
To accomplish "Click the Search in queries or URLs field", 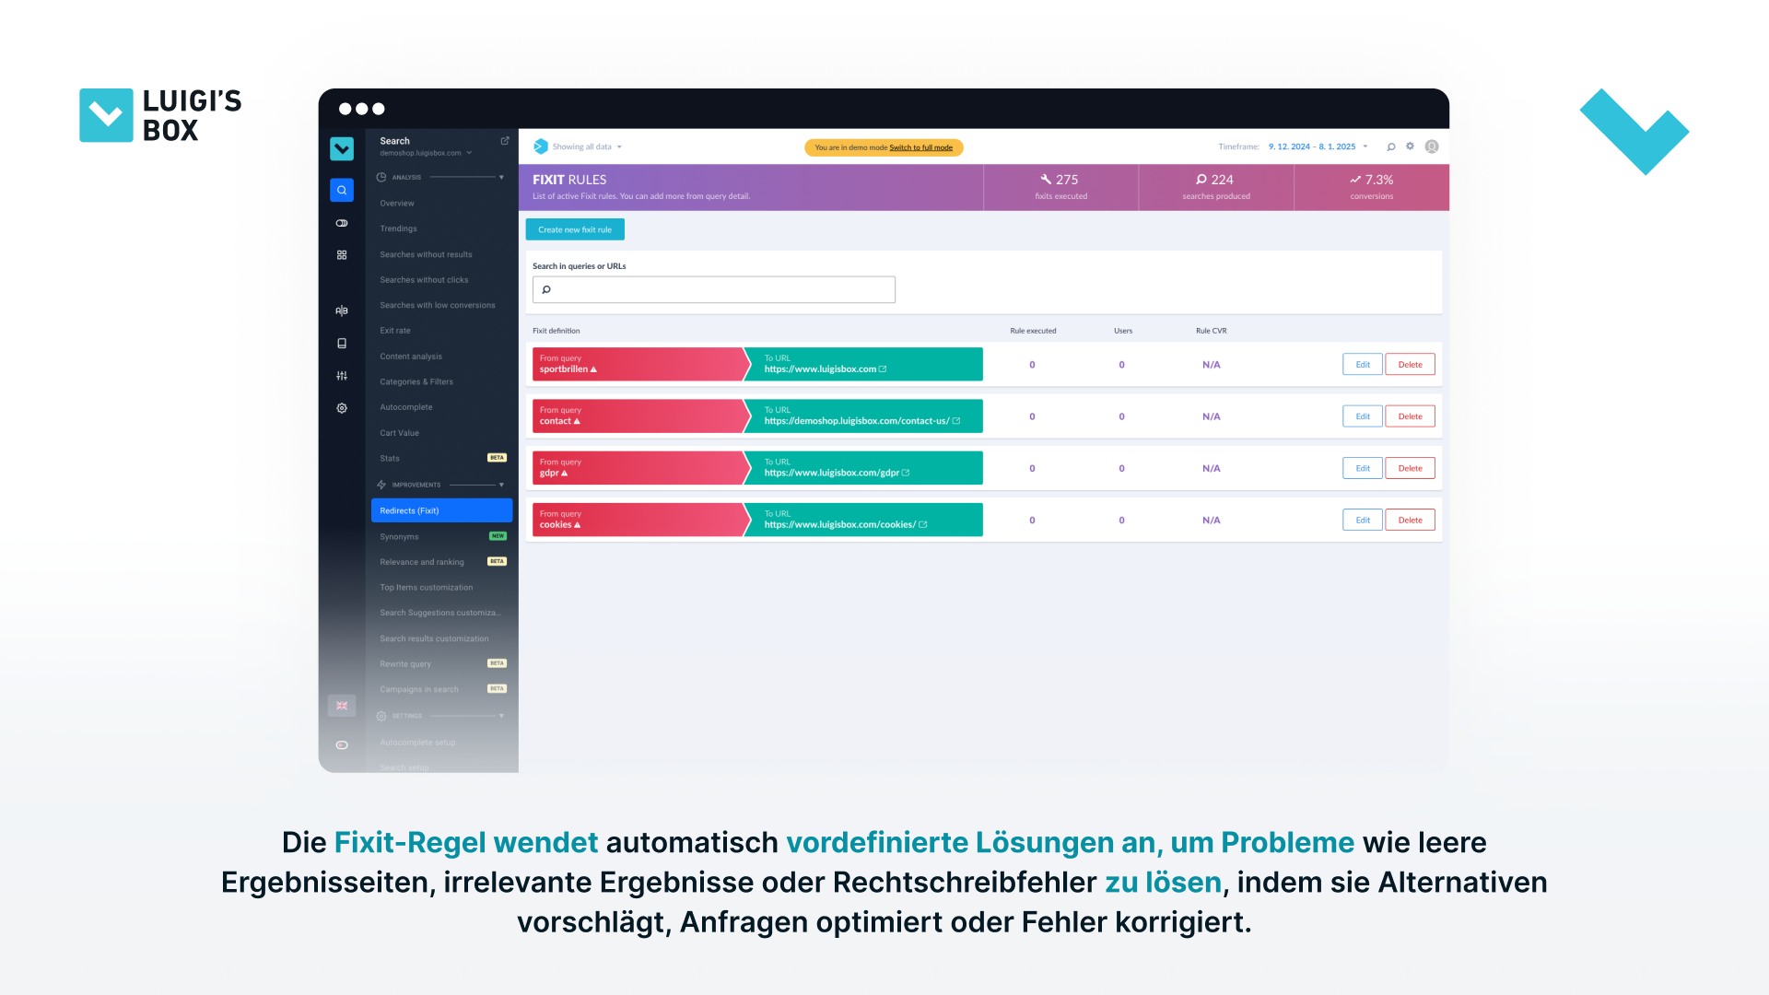I will [714, 289].
